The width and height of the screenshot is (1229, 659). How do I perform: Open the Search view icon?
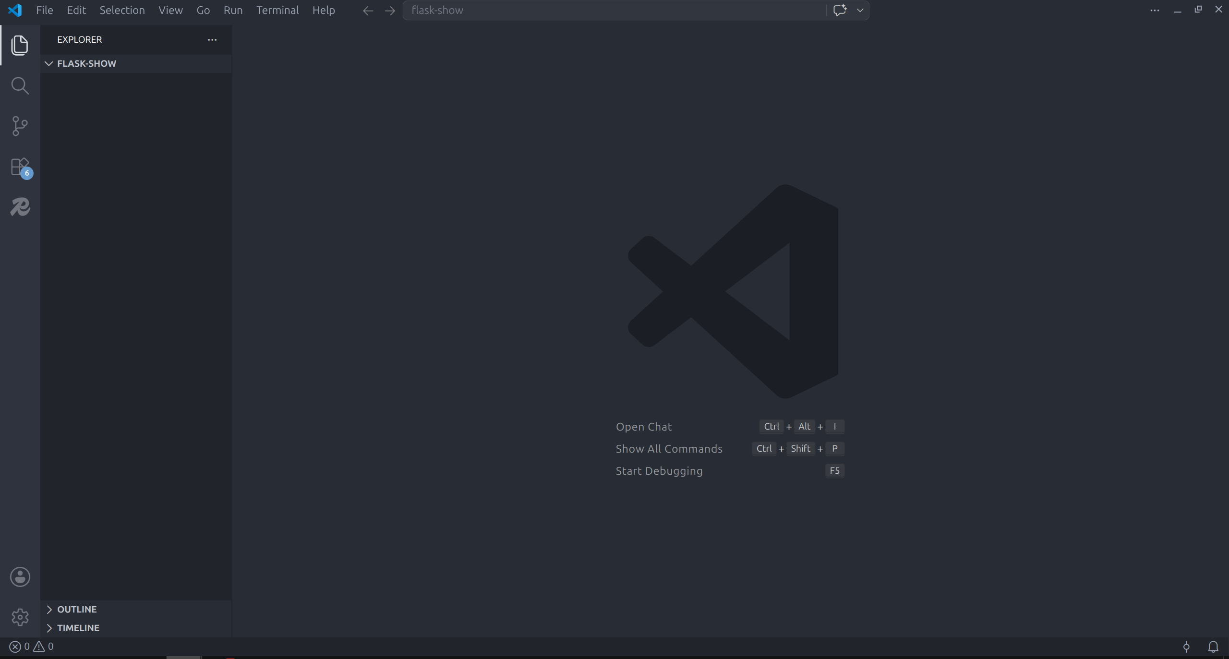20,86
